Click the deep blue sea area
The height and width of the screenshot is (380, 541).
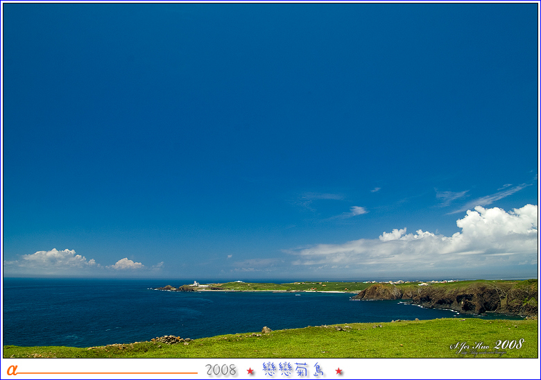click(x=104, y=312)
